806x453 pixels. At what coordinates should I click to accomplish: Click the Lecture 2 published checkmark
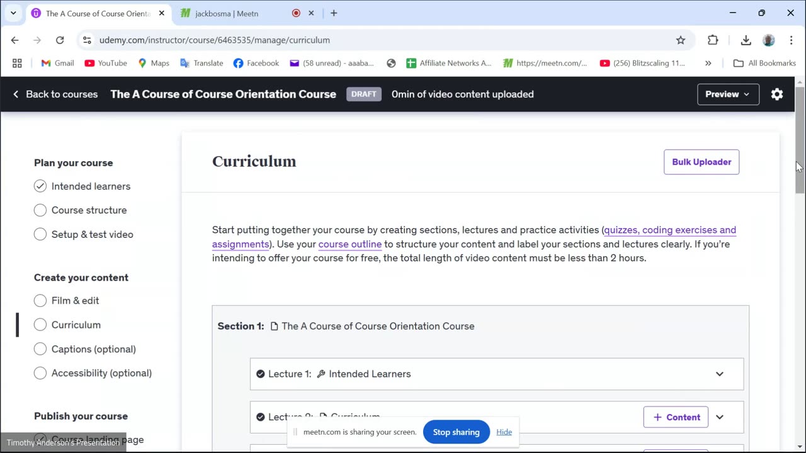click(x=260, y=417)
